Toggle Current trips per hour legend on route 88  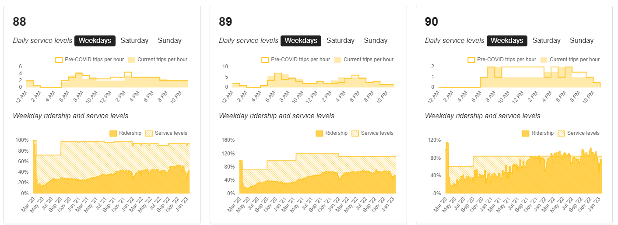pos(132,60)
